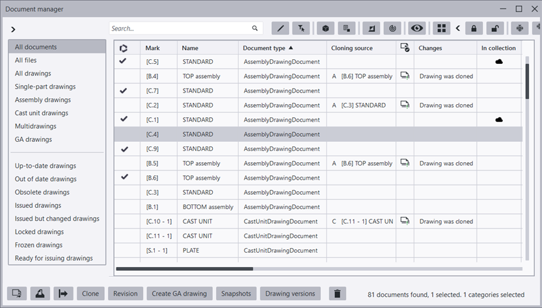Click cloud collection icon in row [C.5]
The image size is (542, 308).
tap(499, 62)
